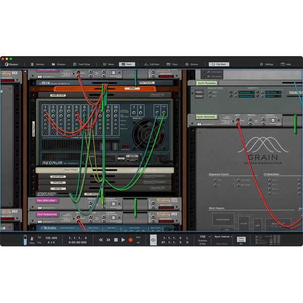
Task: Click the tempo value 125.000
Action: [x=51, y=238]
